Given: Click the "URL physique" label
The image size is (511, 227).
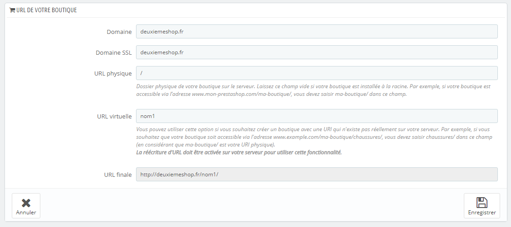Looking at the screenshot, I should pyautogui.click(x=113, y=74).
